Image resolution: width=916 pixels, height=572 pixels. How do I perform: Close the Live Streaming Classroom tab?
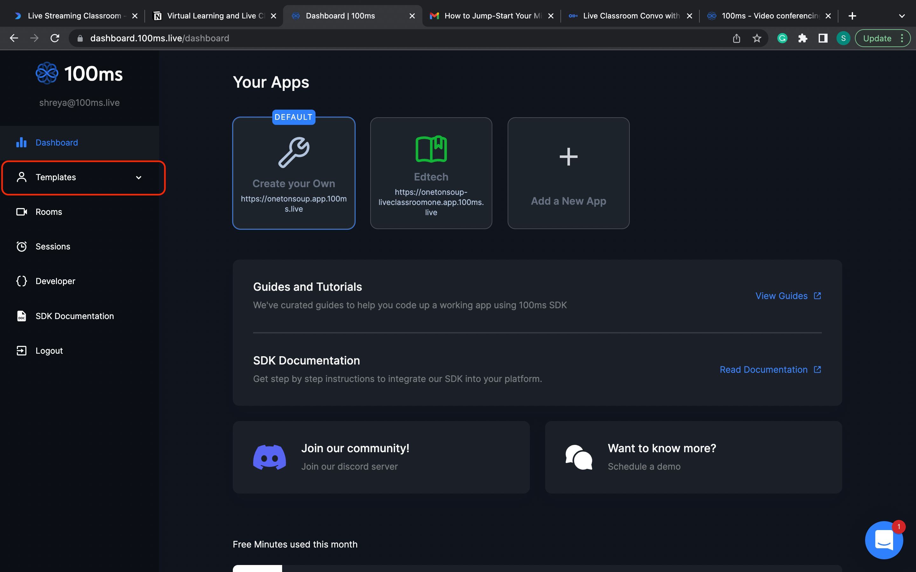coord(135,16)
